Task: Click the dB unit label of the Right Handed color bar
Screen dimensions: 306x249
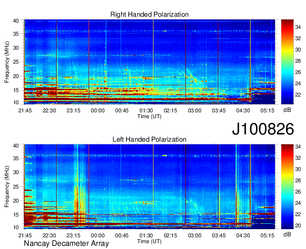Action: [287, 110]
